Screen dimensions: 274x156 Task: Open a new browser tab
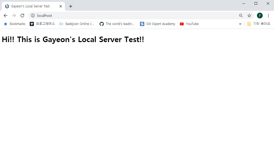(70, 6)
